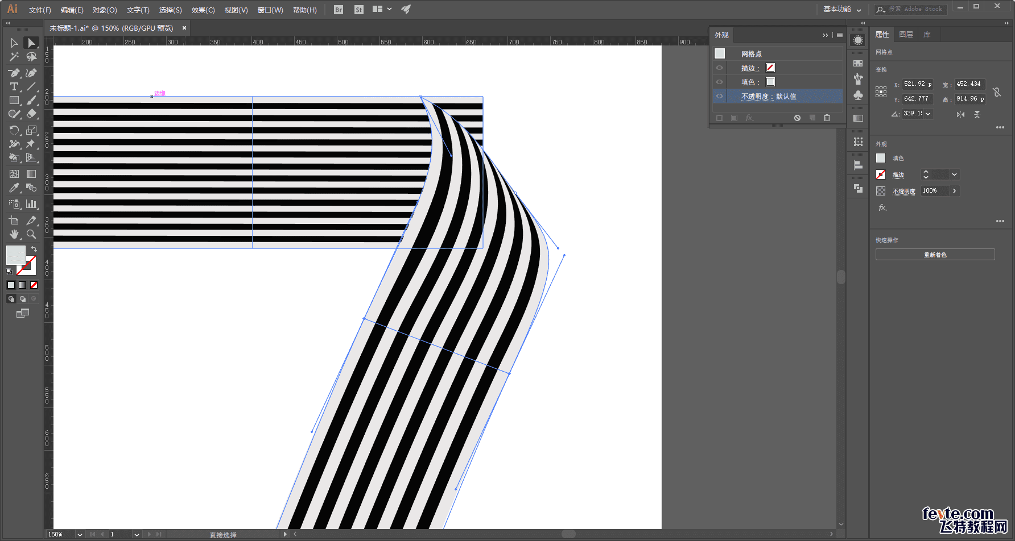The width and height of the screenshot is (1015, 541).
Task: Open the 效果(C) menu
Action: pos(203,10)
